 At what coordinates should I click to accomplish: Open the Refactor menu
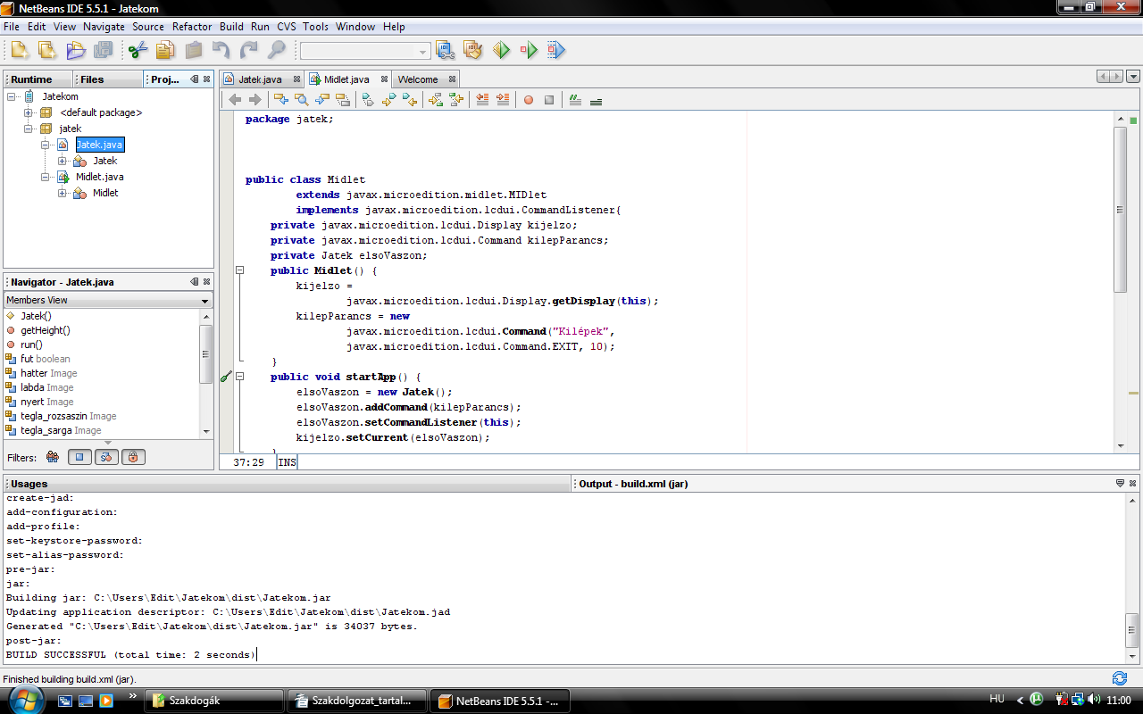click(192, 27)
